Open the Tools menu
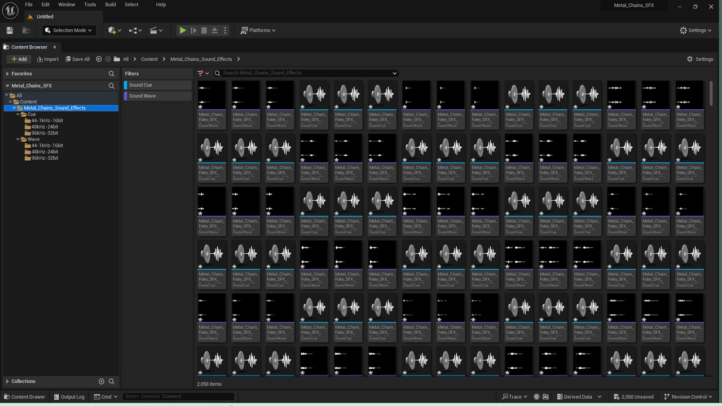The image size is (722, 406). coord(90,5)
